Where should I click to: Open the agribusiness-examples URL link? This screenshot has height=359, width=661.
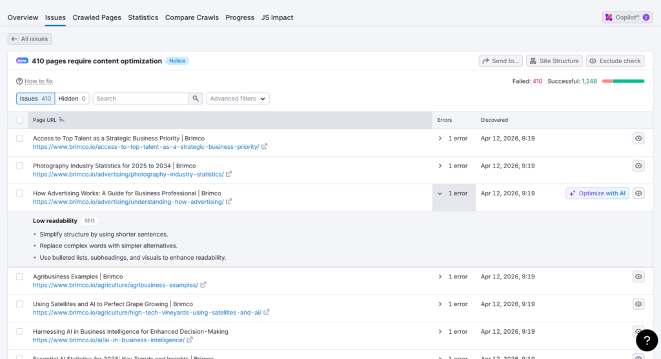[116, 285]
